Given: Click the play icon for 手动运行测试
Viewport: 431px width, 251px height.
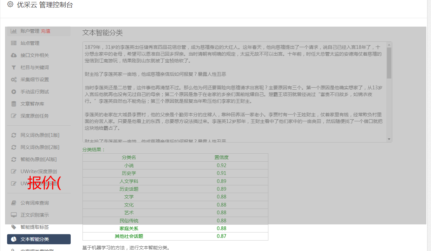Looking at the screenshot, I should coord(13,92).
